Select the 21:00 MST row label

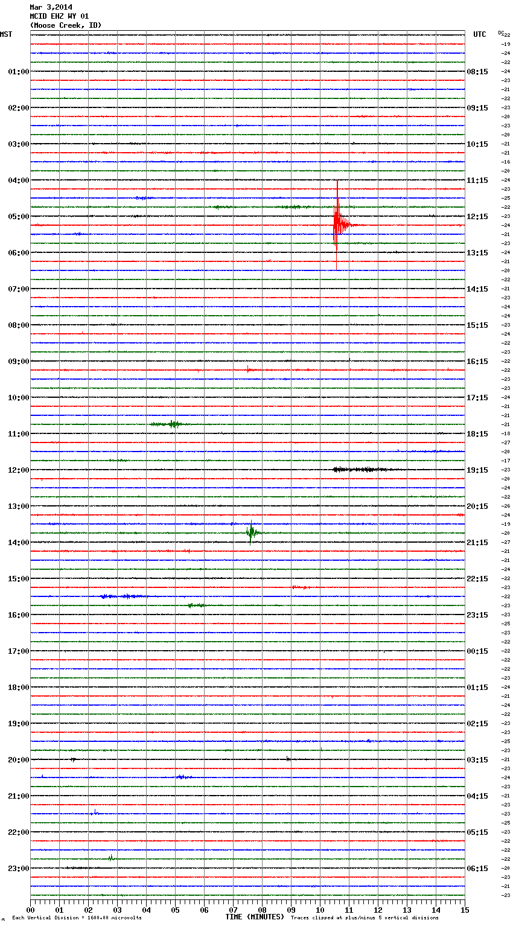click(19, 796)
